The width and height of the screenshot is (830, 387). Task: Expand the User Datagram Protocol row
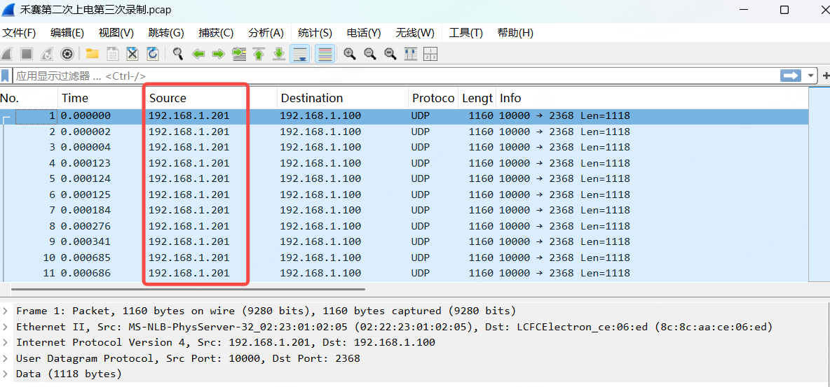click(6, 358)
